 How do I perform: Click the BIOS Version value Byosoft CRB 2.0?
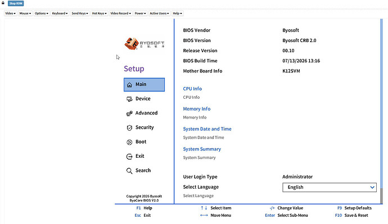299,40
